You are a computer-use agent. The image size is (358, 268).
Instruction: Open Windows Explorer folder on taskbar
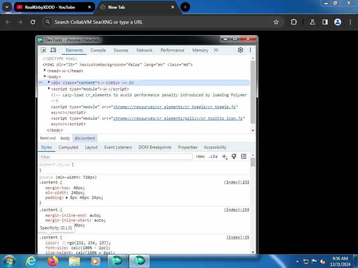74,261
